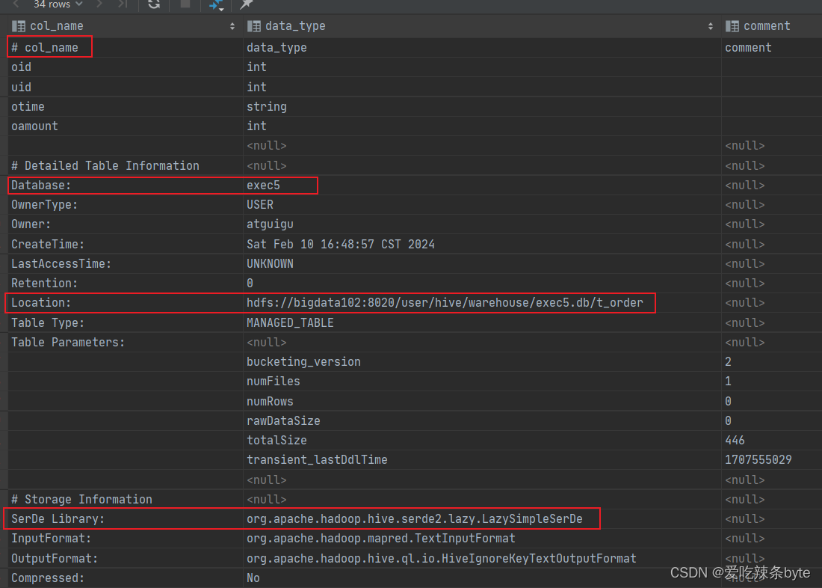
Task: Click the sort arrows on data_type column
Action: point(710,26)
